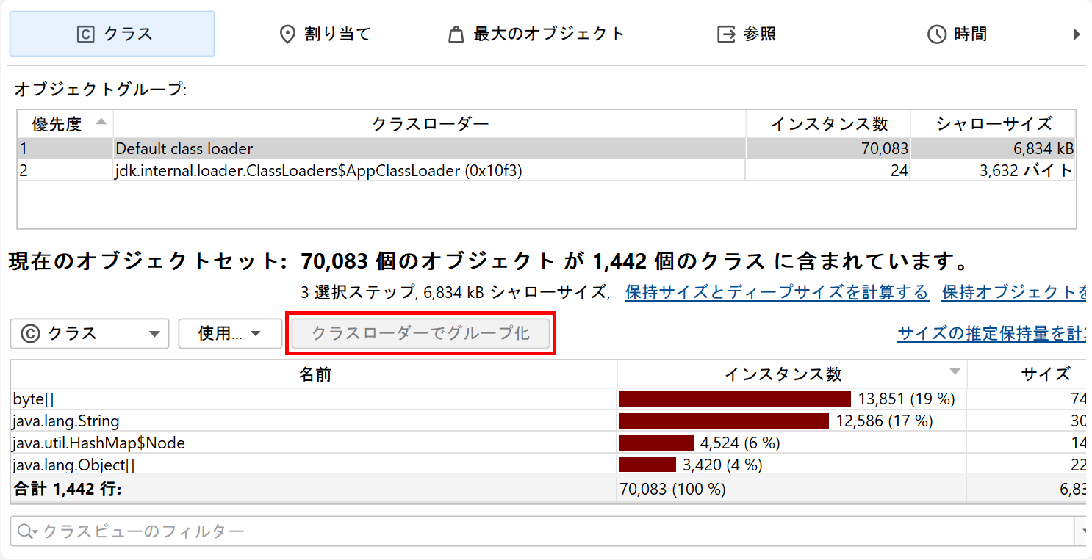The height and width of the screenshot is (560, 1092).
Task: Select the 参照 tab
Action: tap(747, 34)
